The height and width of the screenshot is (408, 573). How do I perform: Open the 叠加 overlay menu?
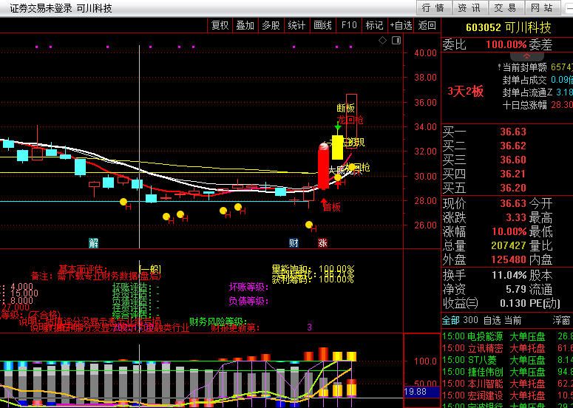click(245, 25)
